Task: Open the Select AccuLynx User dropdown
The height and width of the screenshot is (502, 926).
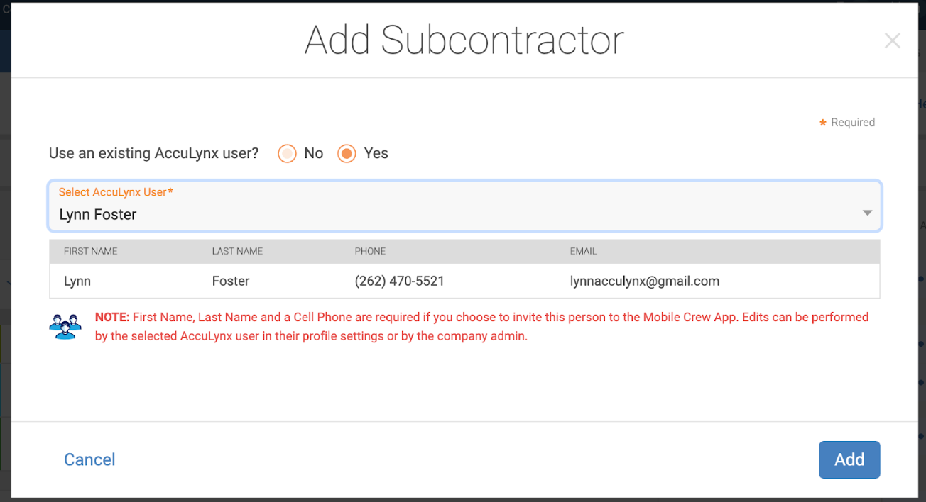Action: click(465, 206)
